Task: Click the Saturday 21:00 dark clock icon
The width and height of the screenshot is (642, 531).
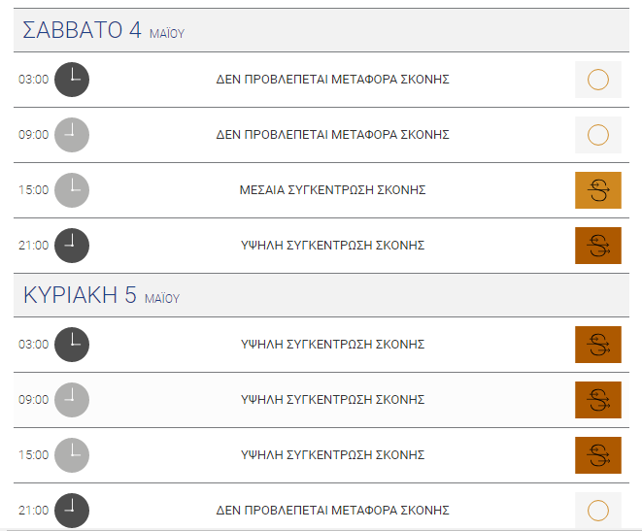Action: tap(72, 246)
